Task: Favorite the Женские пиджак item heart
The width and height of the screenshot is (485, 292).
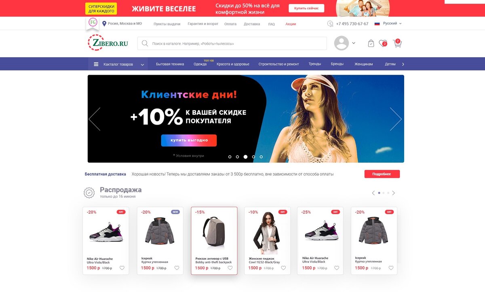Action: coord(283,268)
